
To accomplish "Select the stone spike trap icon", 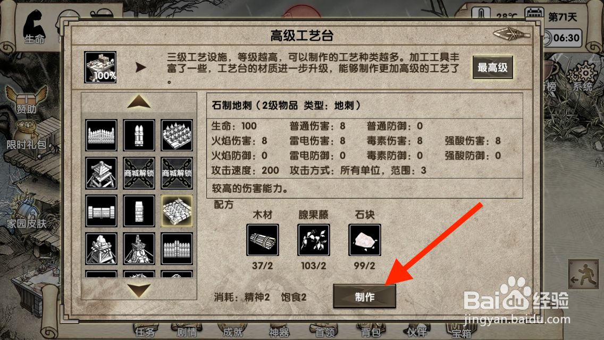I will (x=177, y=135).
